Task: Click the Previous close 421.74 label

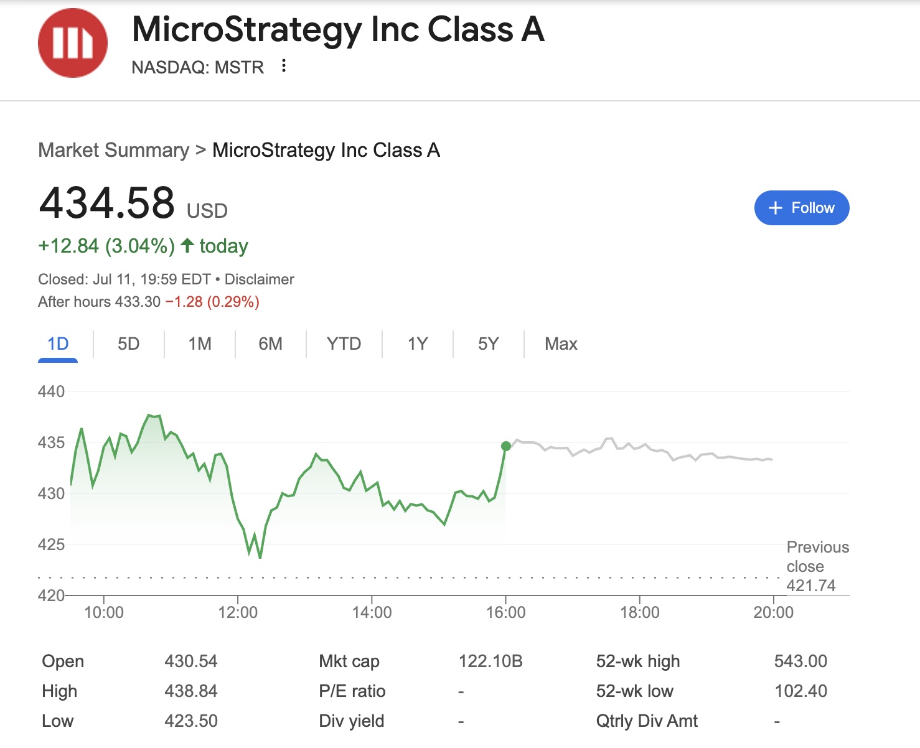Action: pos(817,566)
